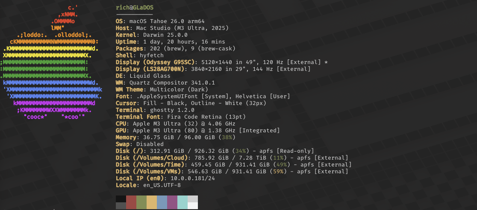
Task: Click the blue palette color block
Action: [162, 202]
